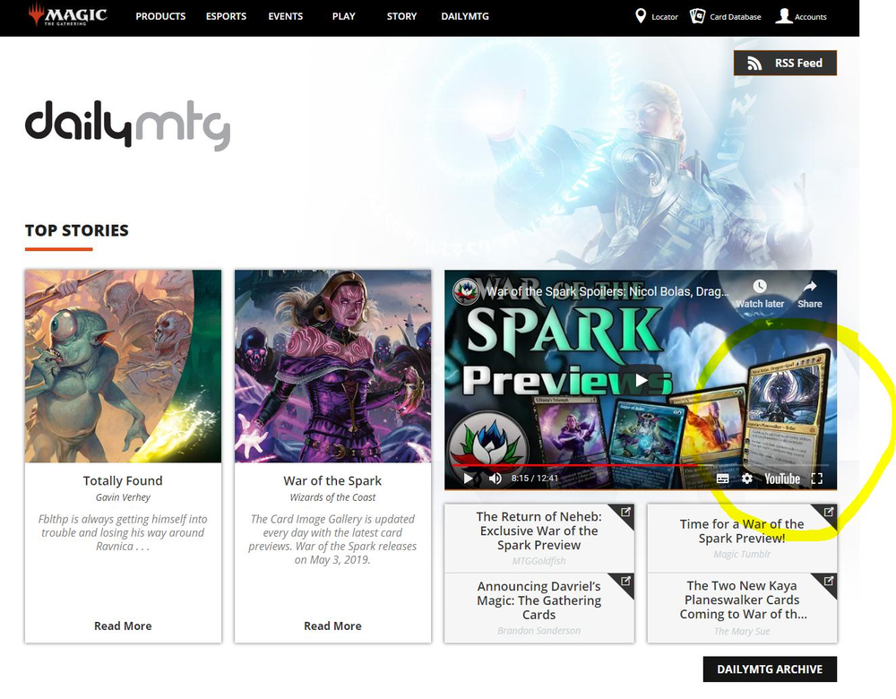Screen dimensions: 896x699
Task: Click the Watch later clock icon
Action: tap(760, 287)
